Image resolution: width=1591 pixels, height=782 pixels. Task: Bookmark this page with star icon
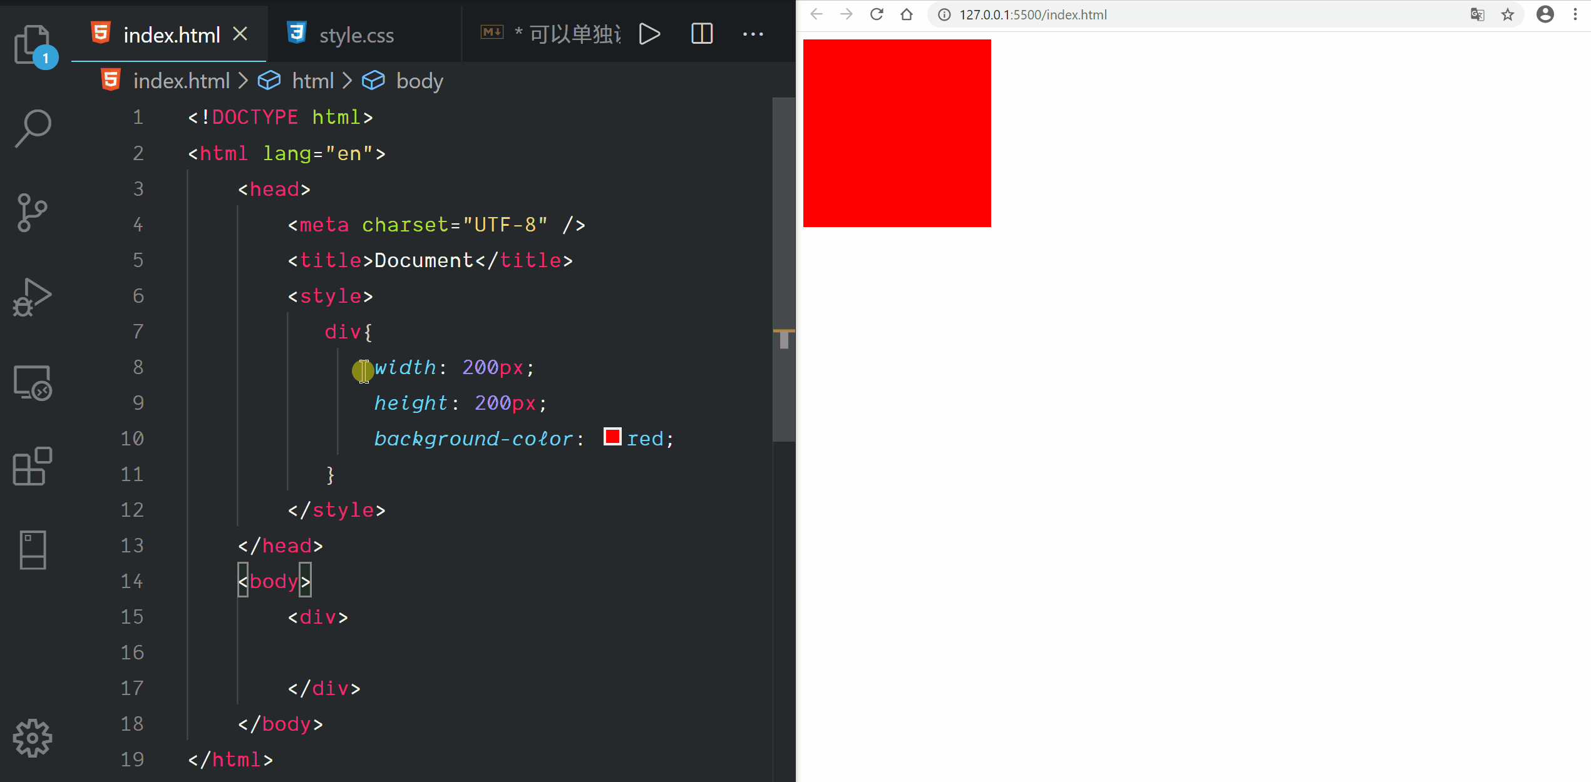tap(1508, 14)
